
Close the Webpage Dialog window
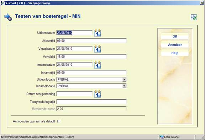pyautogui.click(x=202, y=3)
